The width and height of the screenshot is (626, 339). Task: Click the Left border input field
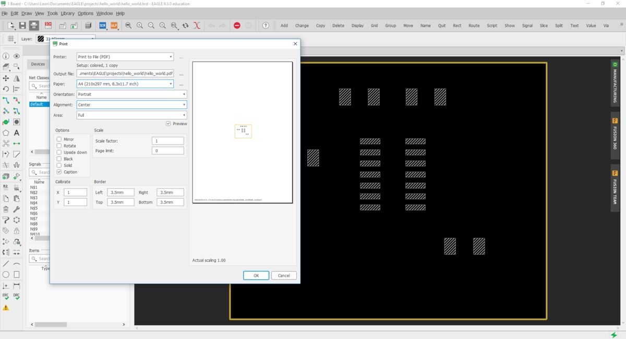point(121,192)
